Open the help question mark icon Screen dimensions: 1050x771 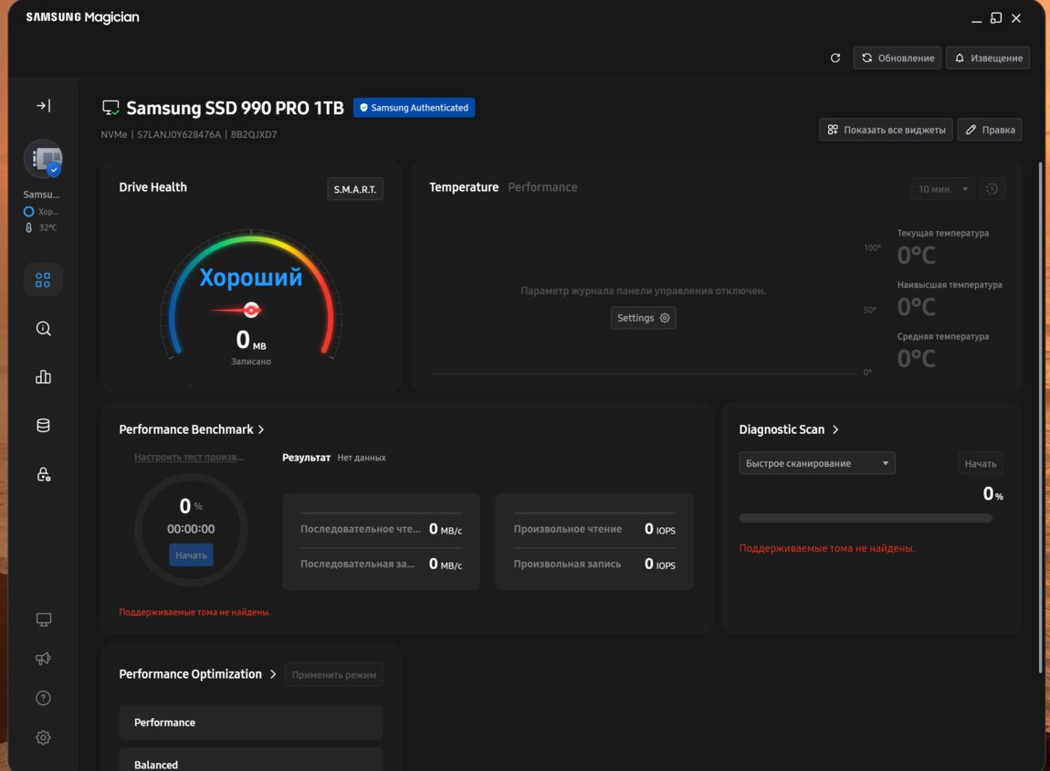pyautogui.click(x=43, y=698)
